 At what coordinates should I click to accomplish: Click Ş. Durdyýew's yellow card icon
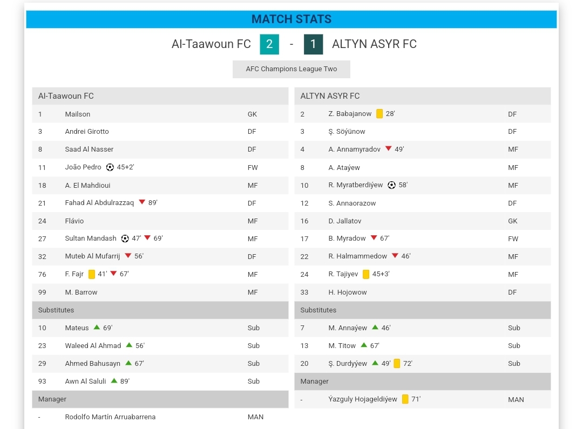397,363
